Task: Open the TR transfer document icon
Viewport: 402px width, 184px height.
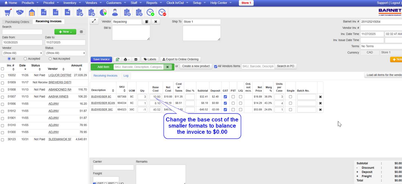Action: point(67,12)
